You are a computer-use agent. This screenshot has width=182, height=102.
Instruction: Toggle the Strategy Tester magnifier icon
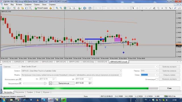30,8
